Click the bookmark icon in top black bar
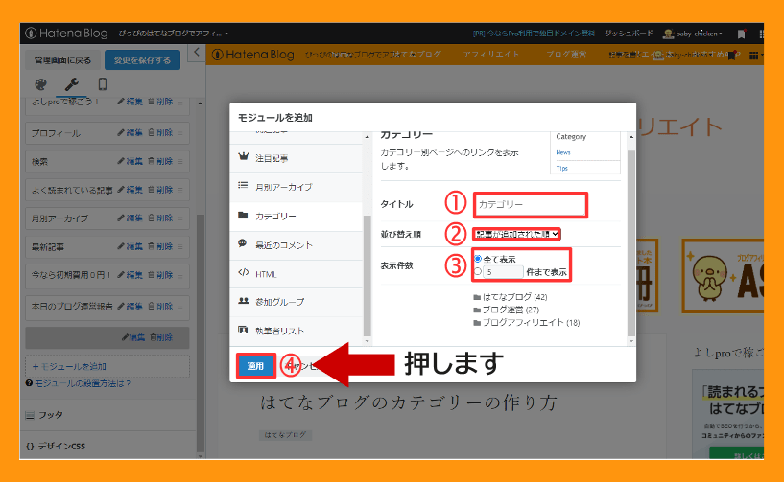 [741, 34]
